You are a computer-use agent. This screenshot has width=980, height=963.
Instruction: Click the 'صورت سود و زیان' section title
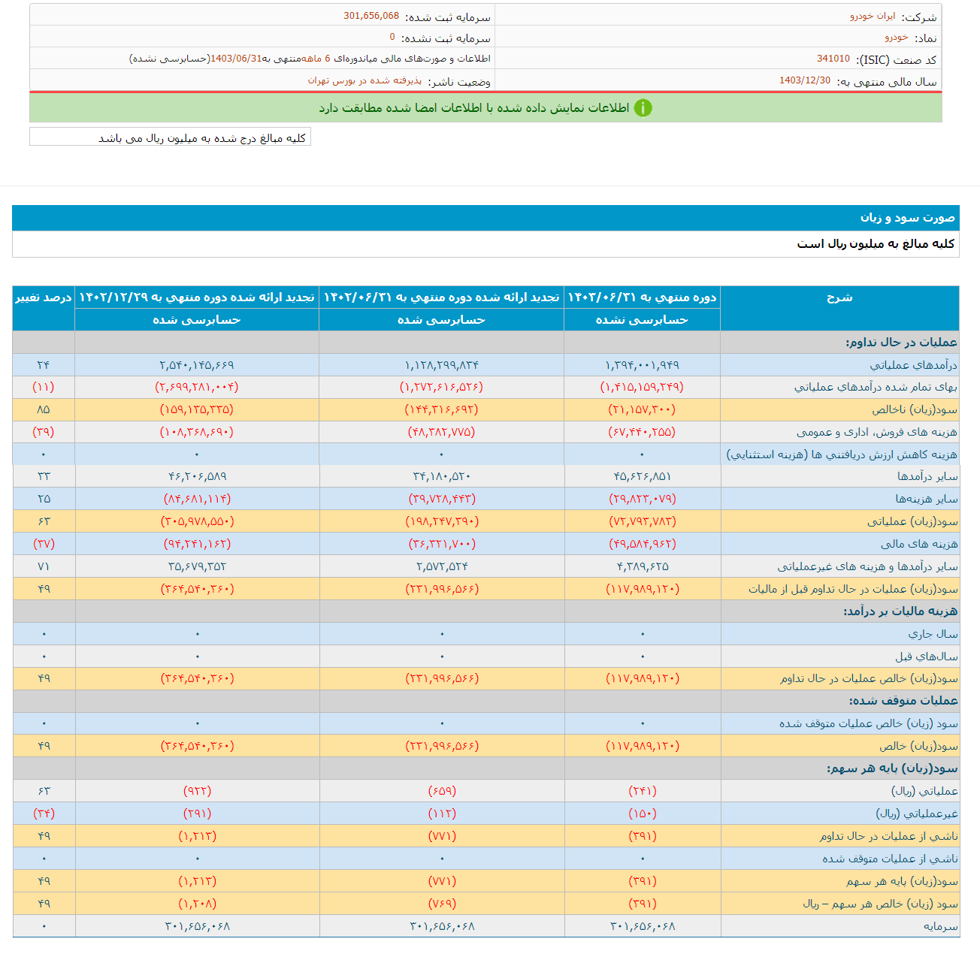907,217
